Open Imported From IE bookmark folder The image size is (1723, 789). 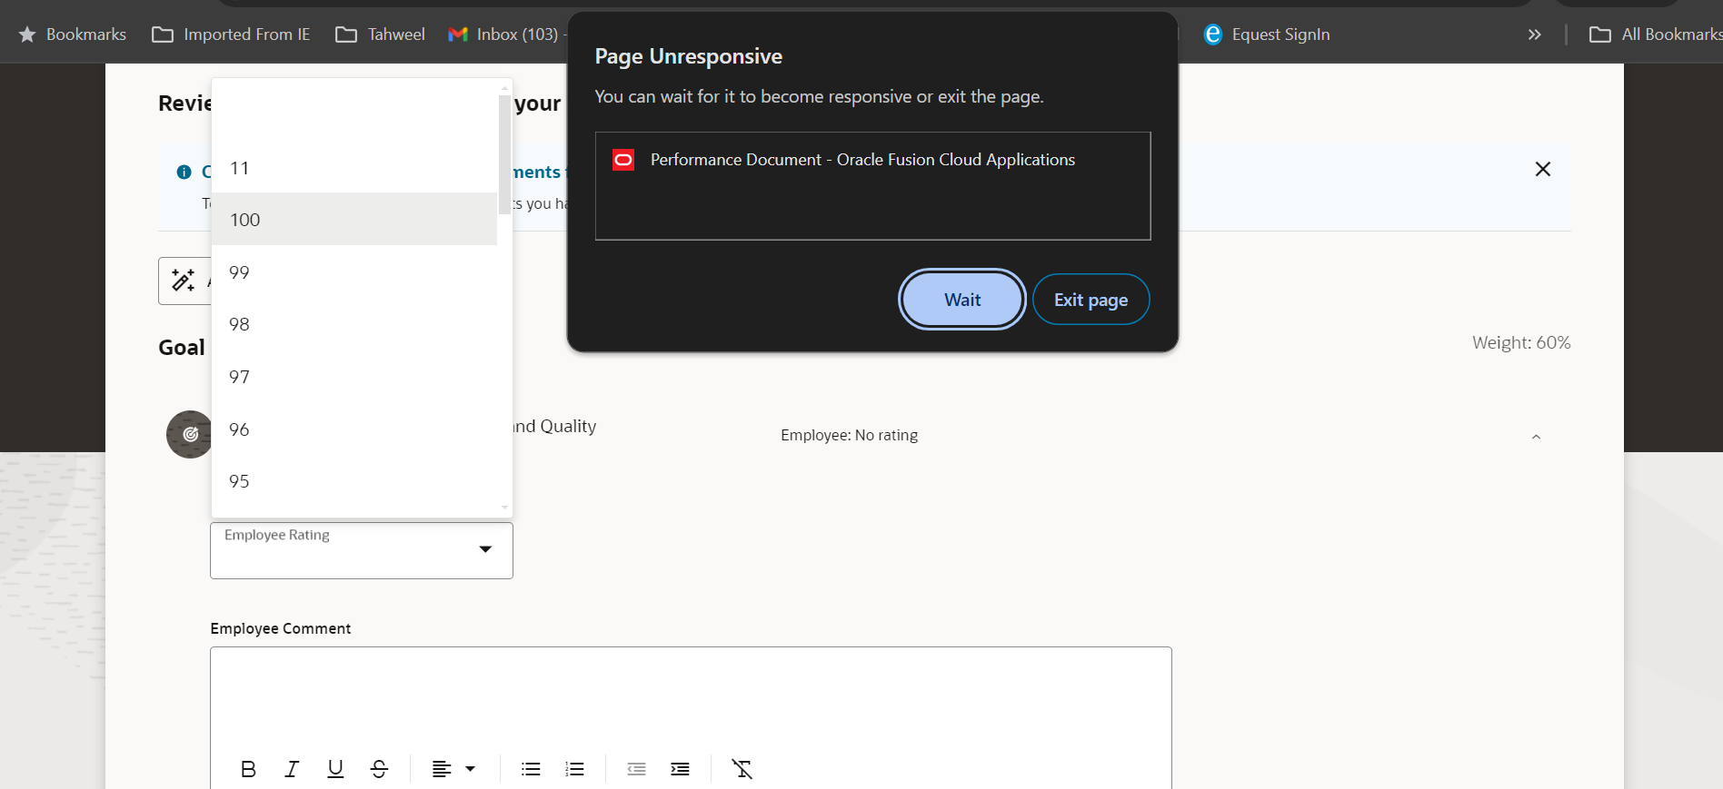pos(231,35)
